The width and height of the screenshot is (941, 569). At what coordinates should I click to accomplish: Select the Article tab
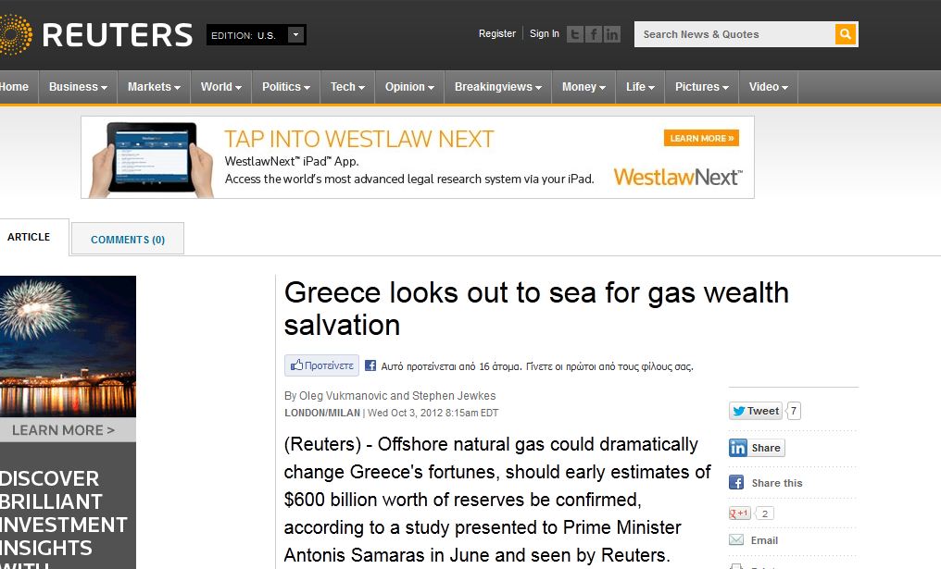29,237
